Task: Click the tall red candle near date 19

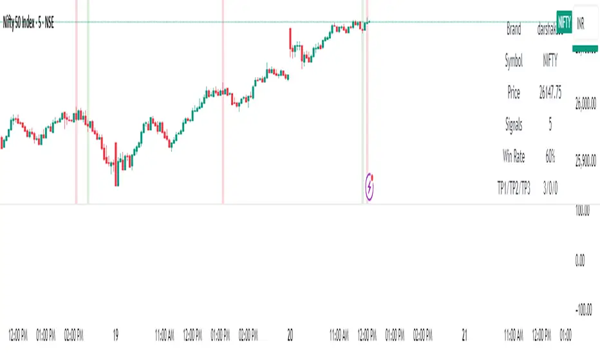Action: click(117, 165)
